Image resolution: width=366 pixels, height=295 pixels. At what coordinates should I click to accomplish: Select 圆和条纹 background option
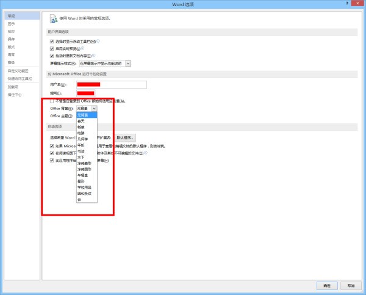[87, 194]
